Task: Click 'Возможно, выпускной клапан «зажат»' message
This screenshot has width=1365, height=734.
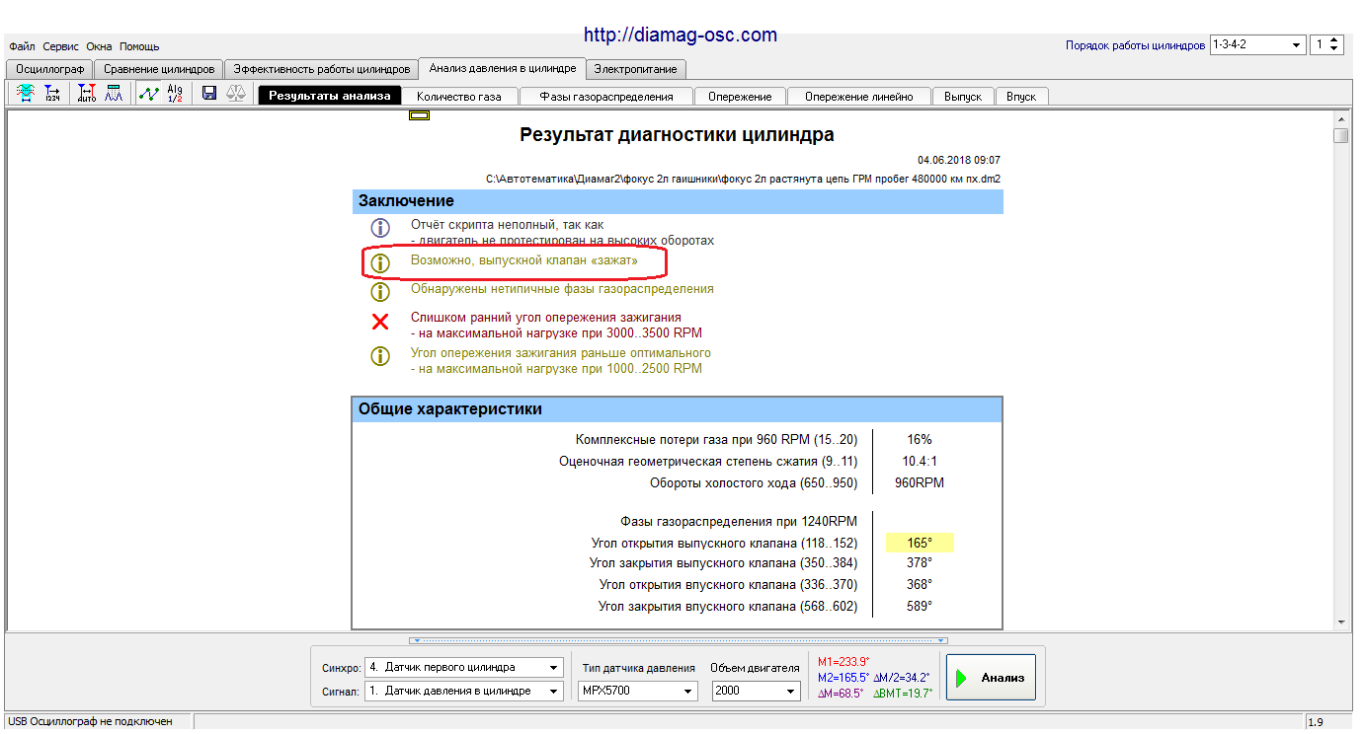Action: [524, 261]
